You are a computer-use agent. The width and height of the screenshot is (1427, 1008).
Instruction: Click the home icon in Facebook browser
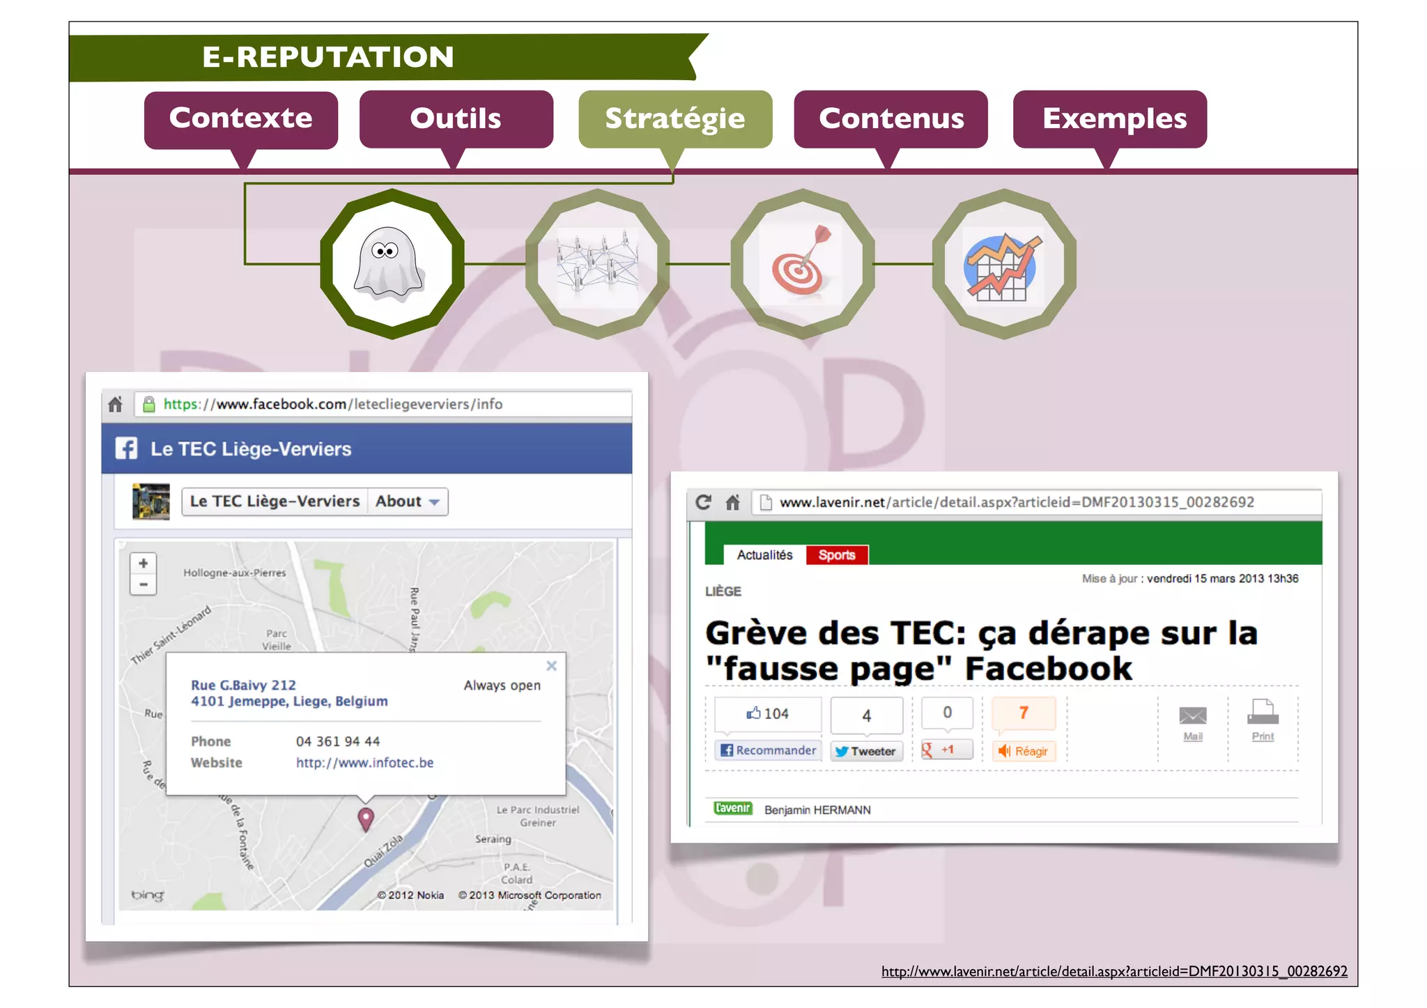coord(116,404)
